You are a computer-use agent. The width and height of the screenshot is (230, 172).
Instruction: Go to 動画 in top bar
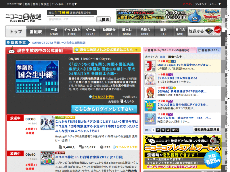tap(27, 4)
